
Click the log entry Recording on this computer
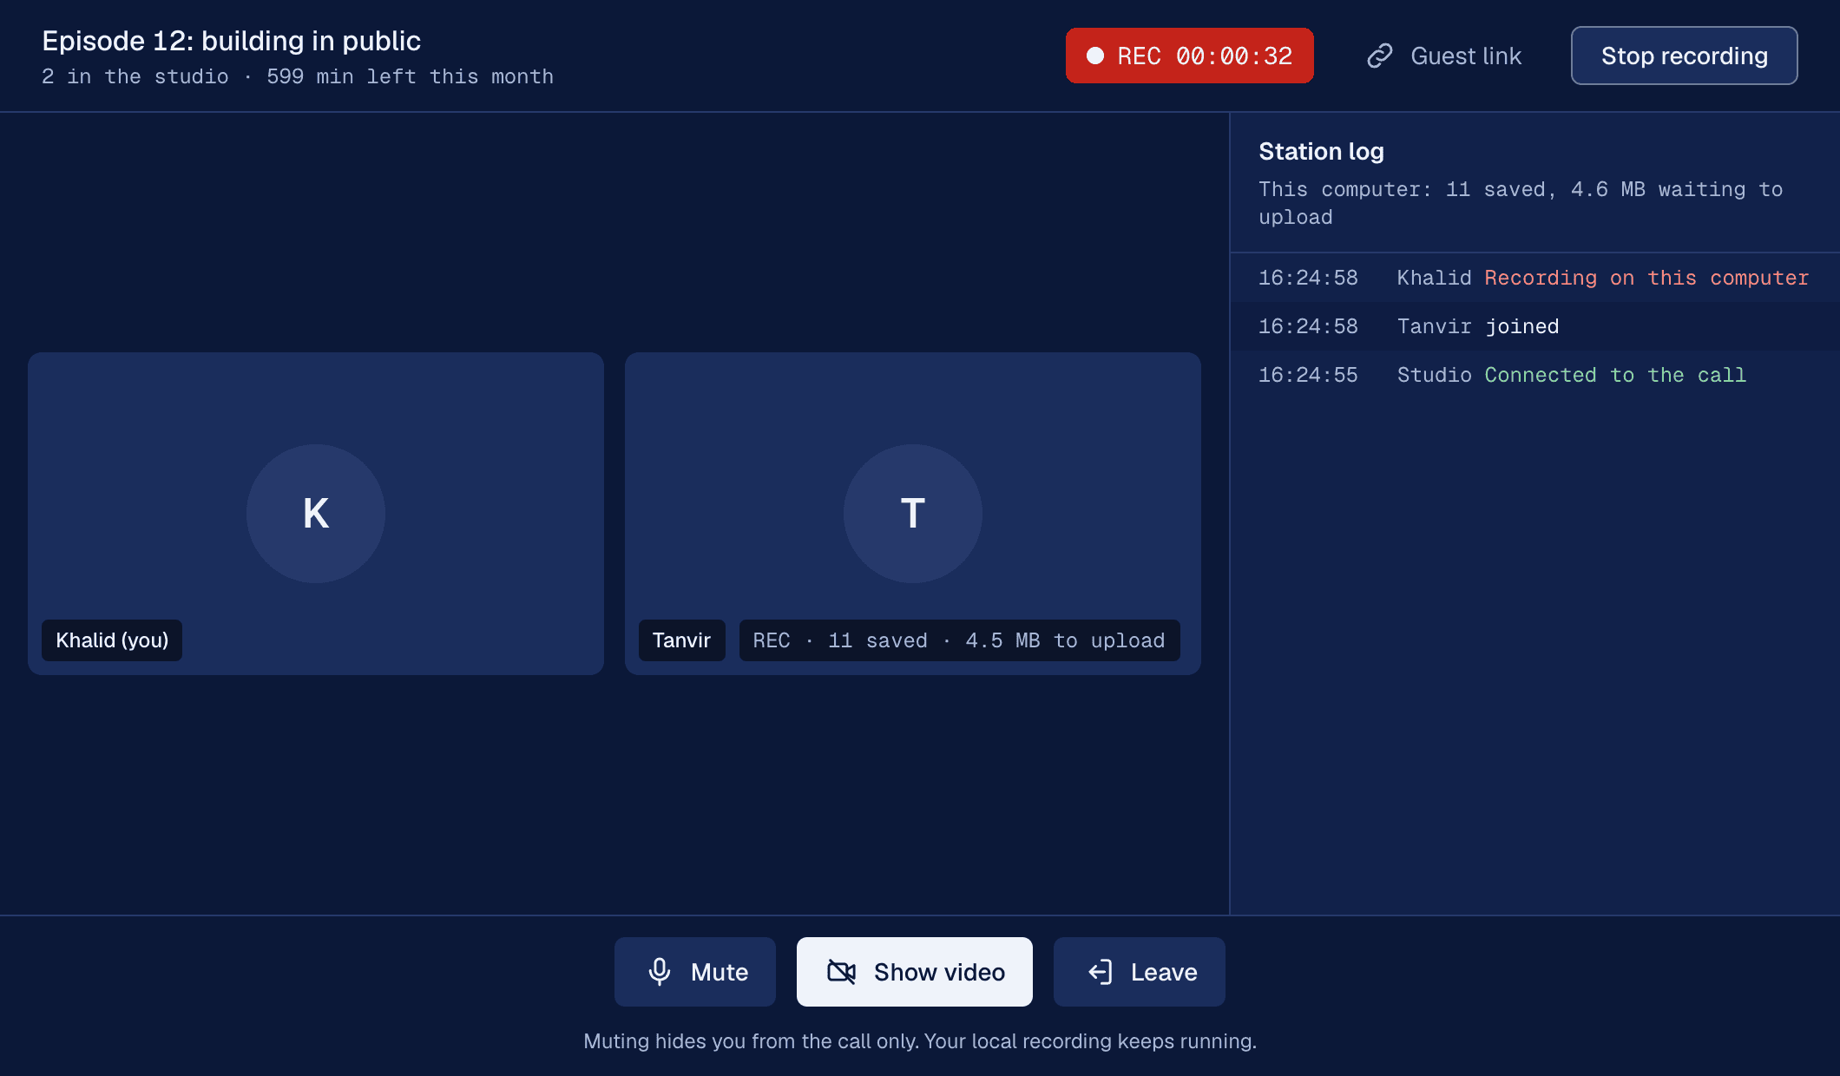tap(1534, 278)
